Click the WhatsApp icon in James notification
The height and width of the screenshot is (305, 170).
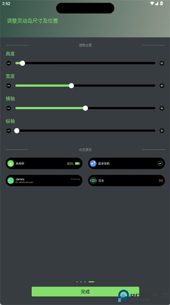click(11, 180)
